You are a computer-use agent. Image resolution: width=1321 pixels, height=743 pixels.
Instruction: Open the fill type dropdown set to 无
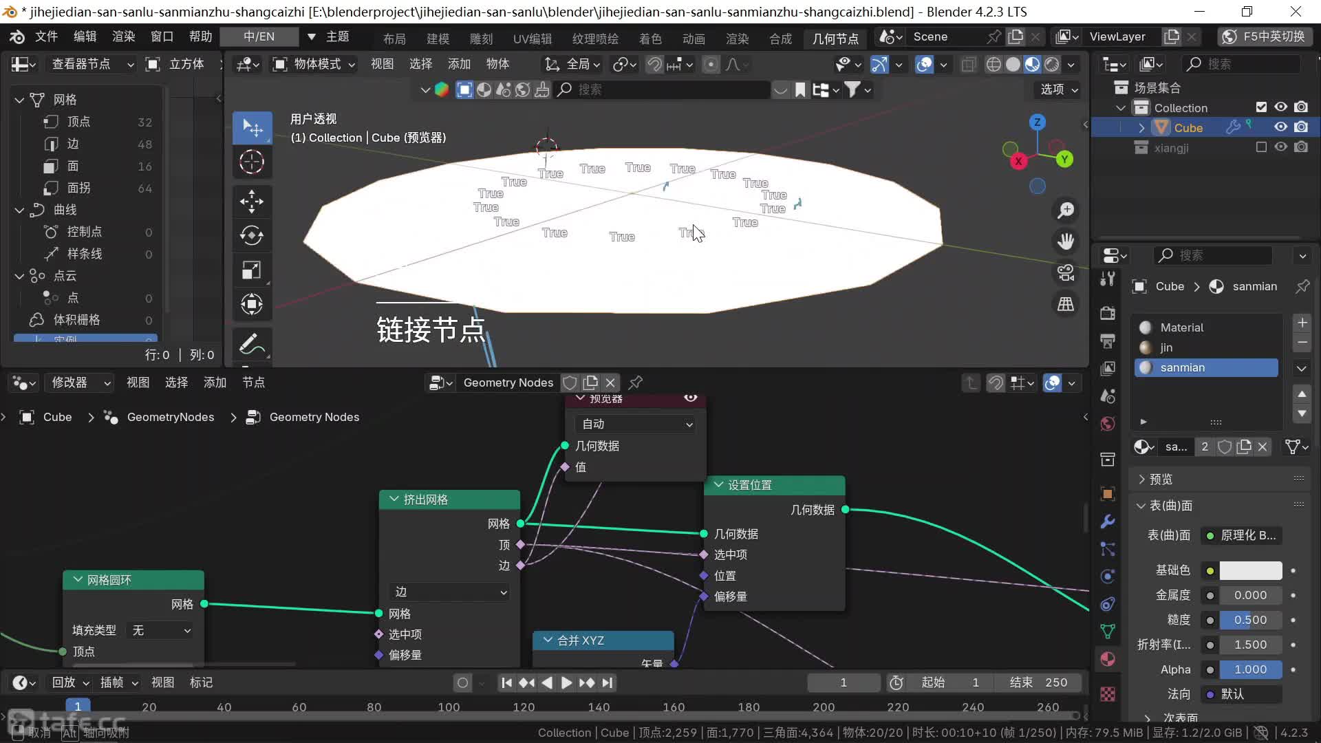pos(161,630)
